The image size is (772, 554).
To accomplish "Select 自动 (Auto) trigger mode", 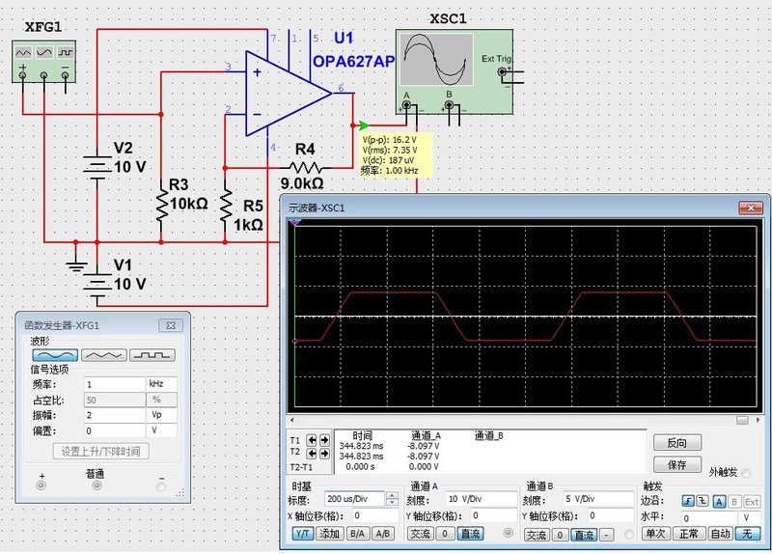I will click(720, 534).
